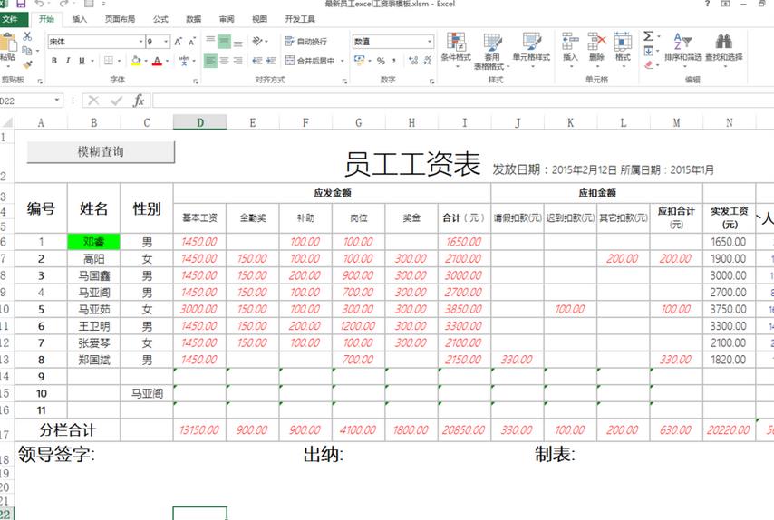
Task: Open the fill color dropdown arrow
Action: pyautogui.click(x=146, y=62)
